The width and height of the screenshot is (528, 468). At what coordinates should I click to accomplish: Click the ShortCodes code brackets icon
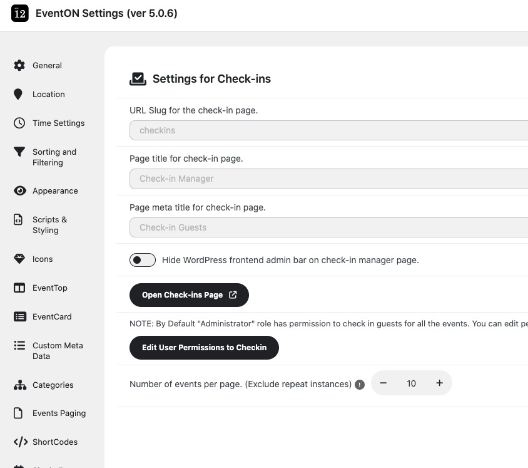tap(20, 442)
